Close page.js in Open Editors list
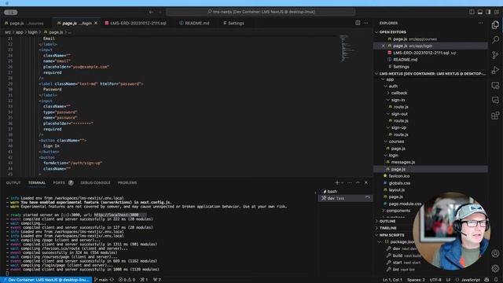Image resolution: width=503 pixels, height=283 pixels. click(383, 46)
